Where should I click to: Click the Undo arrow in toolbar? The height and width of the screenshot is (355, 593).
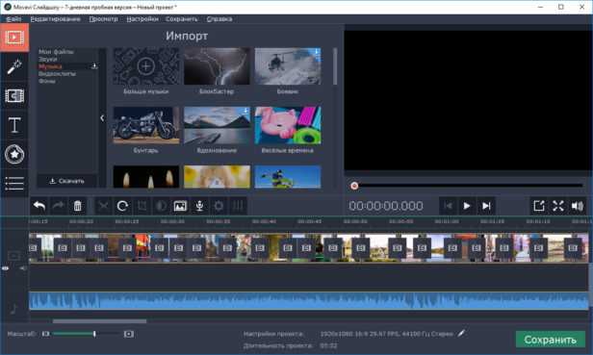point(39,206)
